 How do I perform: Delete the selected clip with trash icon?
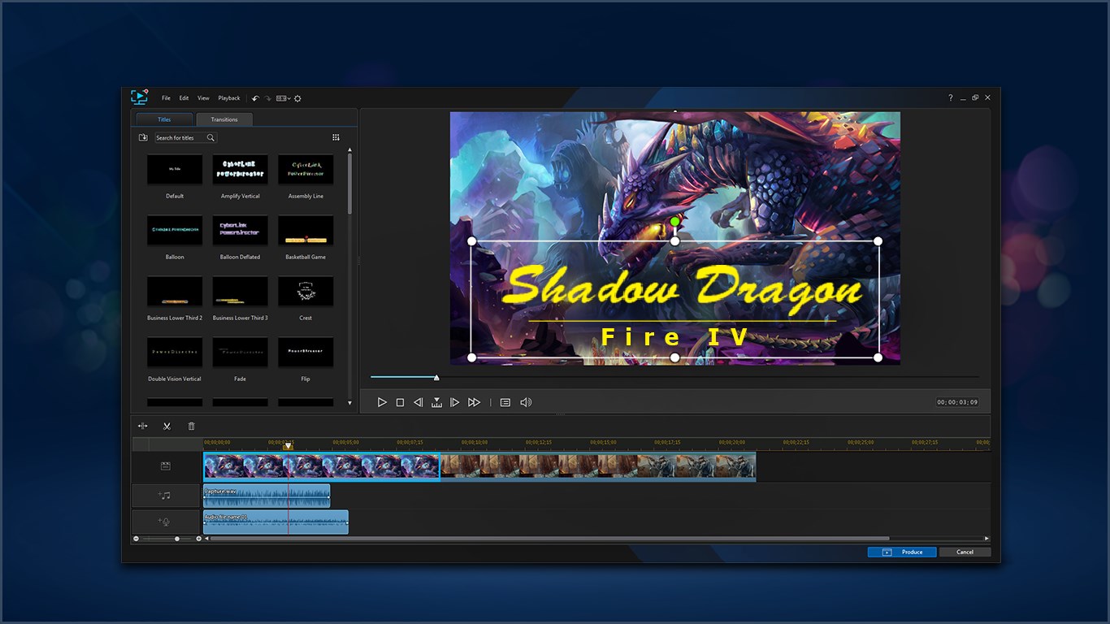(x=192, y=426)
